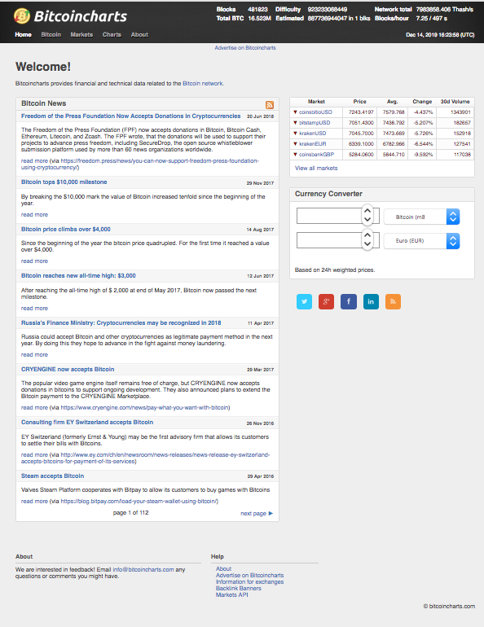The height and width of the screenshot is (627, 484).
Task: Open the Markets nav menu
Action: coord(81,35)
